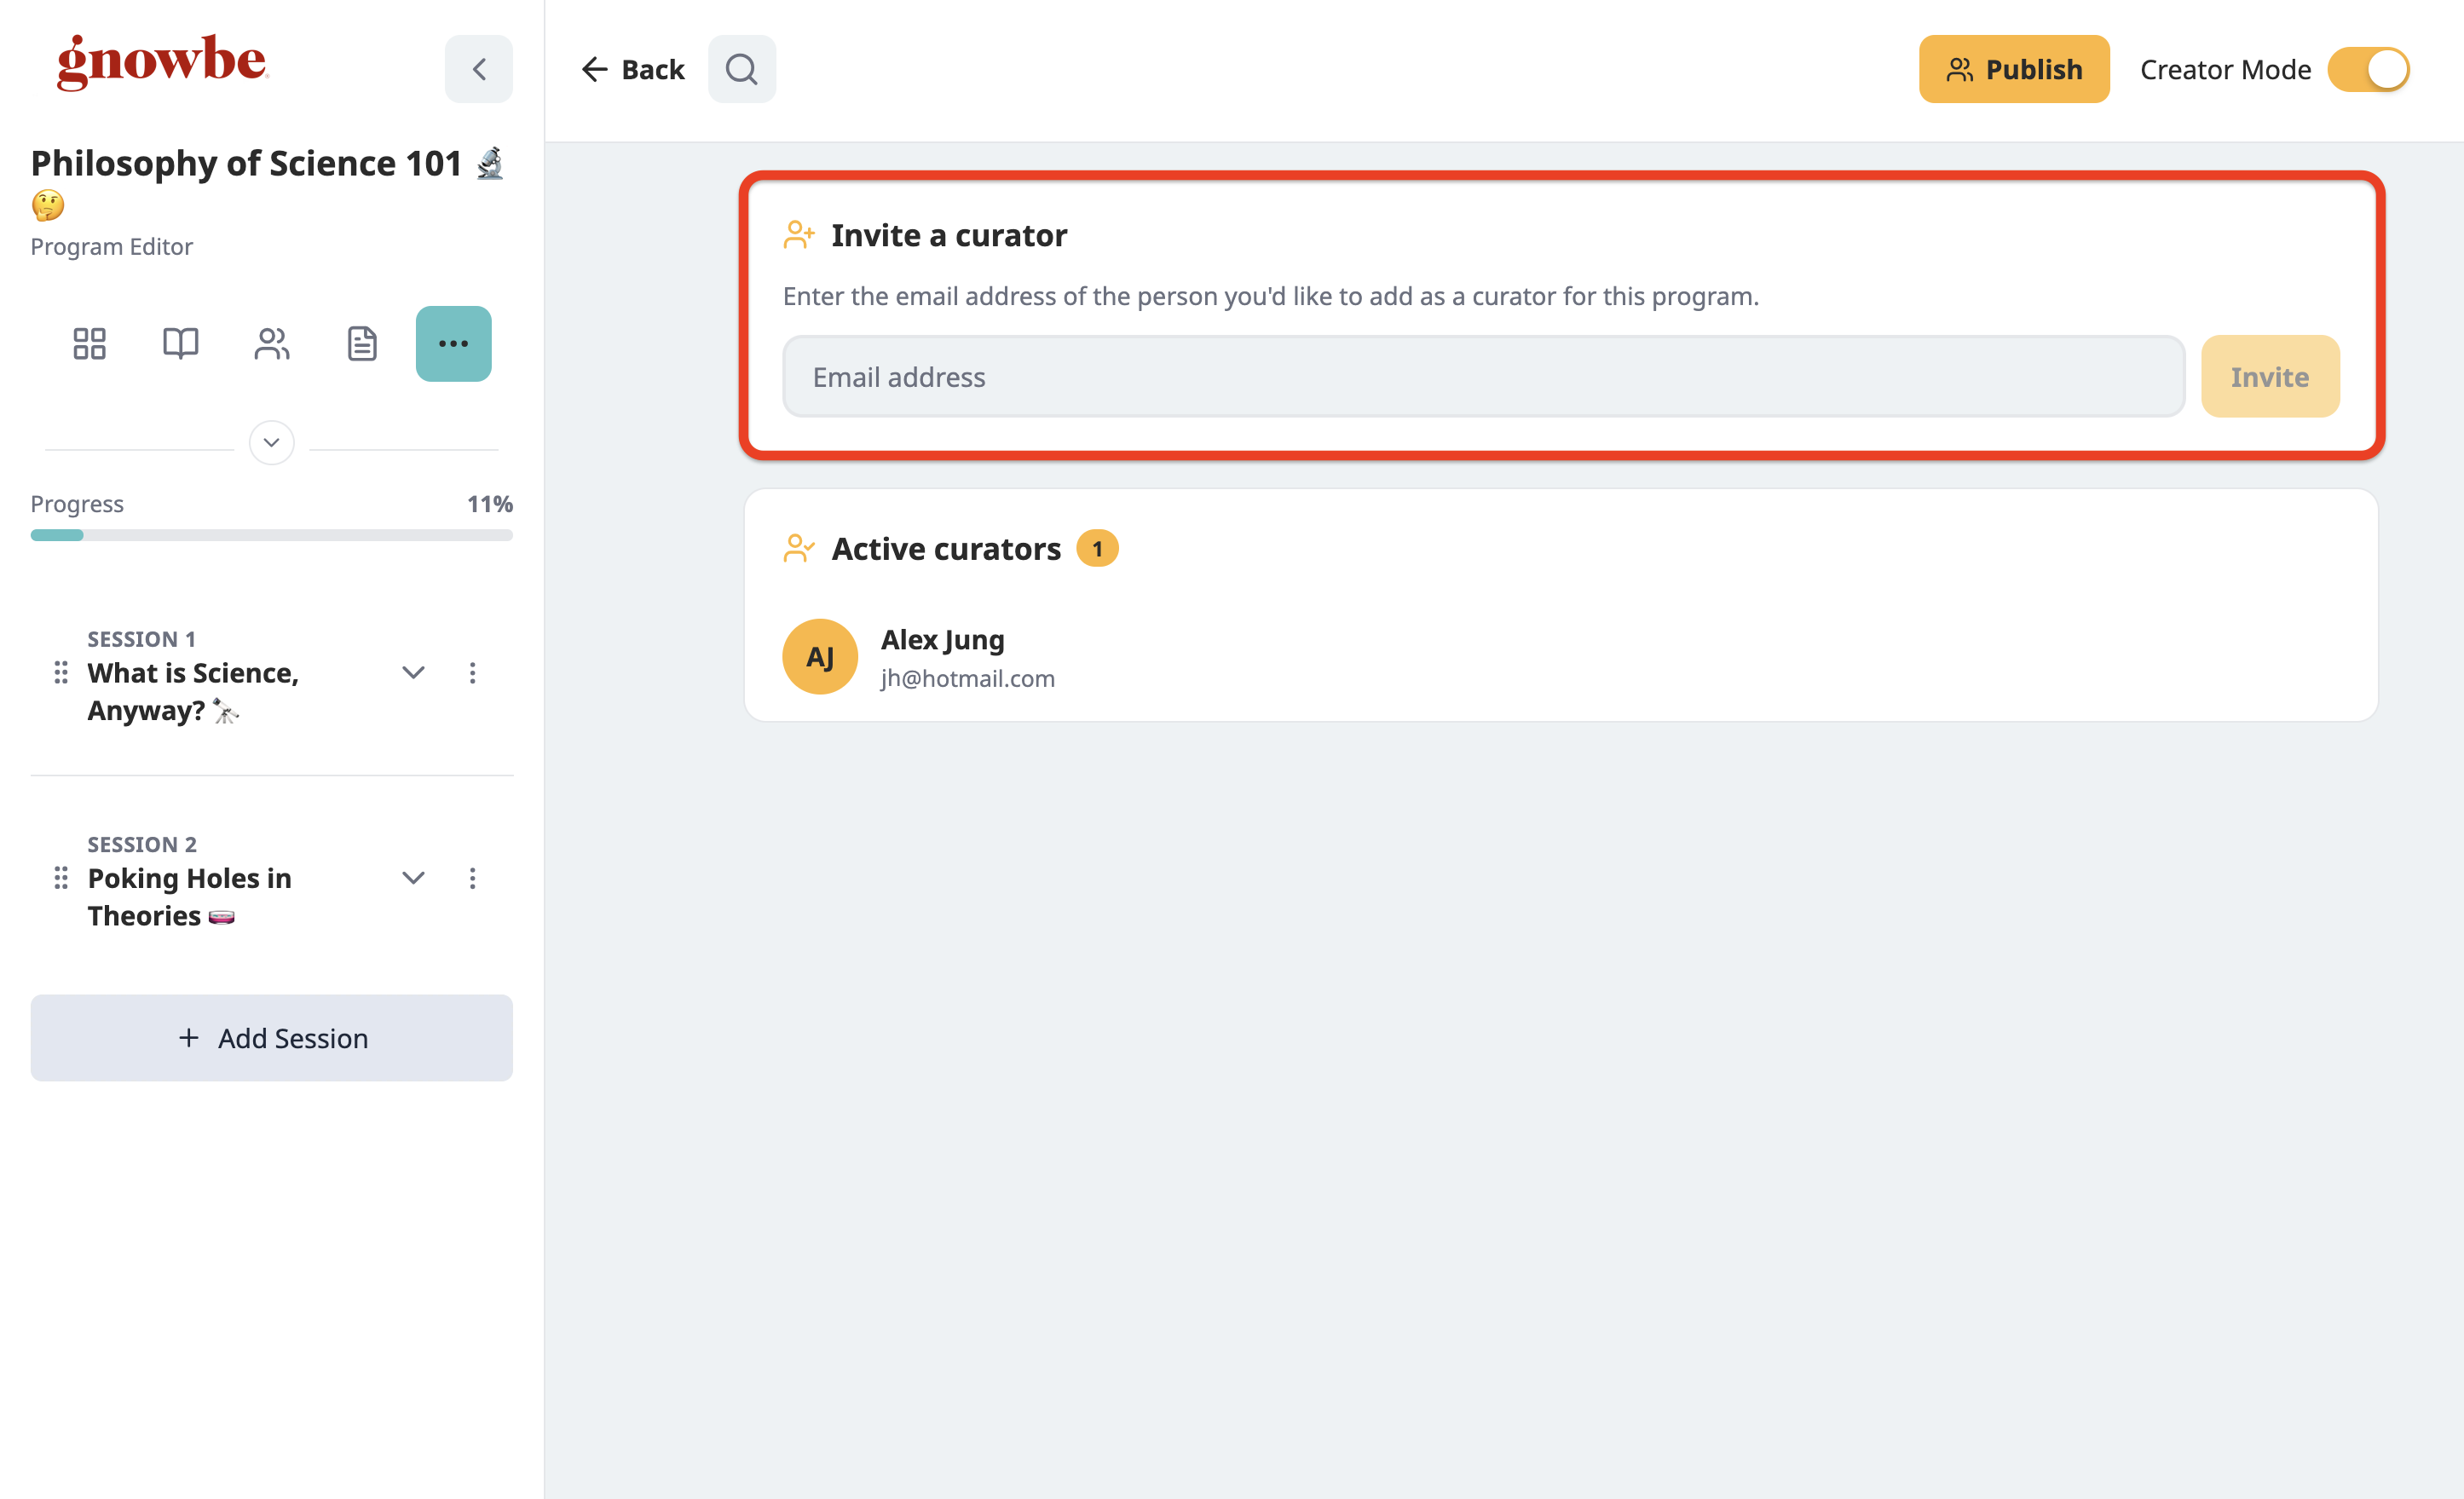This screenshot has width=2464, height=1499.
Task: Open the people icon in sidebar
Action: [271, 344]
